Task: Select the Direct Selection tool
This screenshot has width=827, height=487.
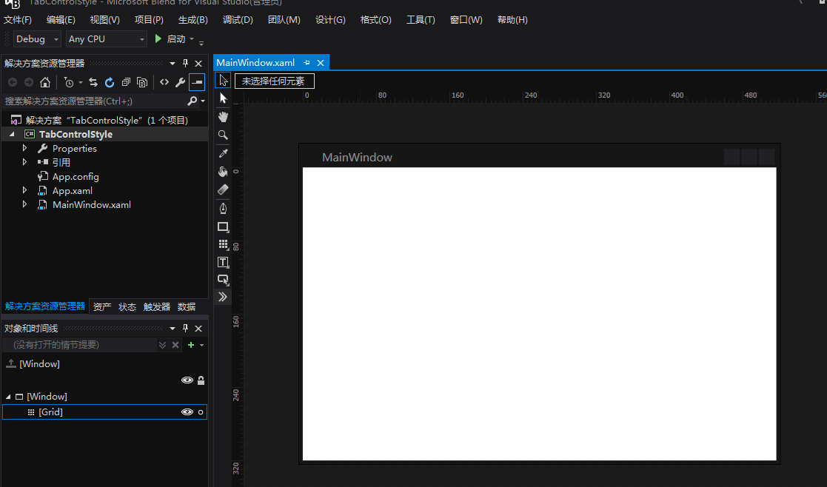Action: coord(223,98)
